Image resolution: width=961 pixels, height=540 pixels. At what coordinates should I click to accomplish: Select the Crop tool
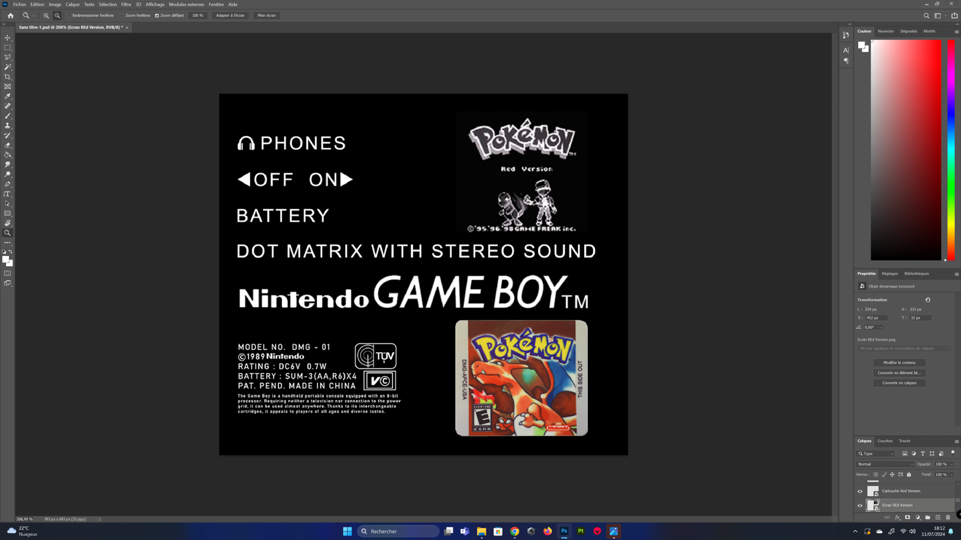click(8, 77)
